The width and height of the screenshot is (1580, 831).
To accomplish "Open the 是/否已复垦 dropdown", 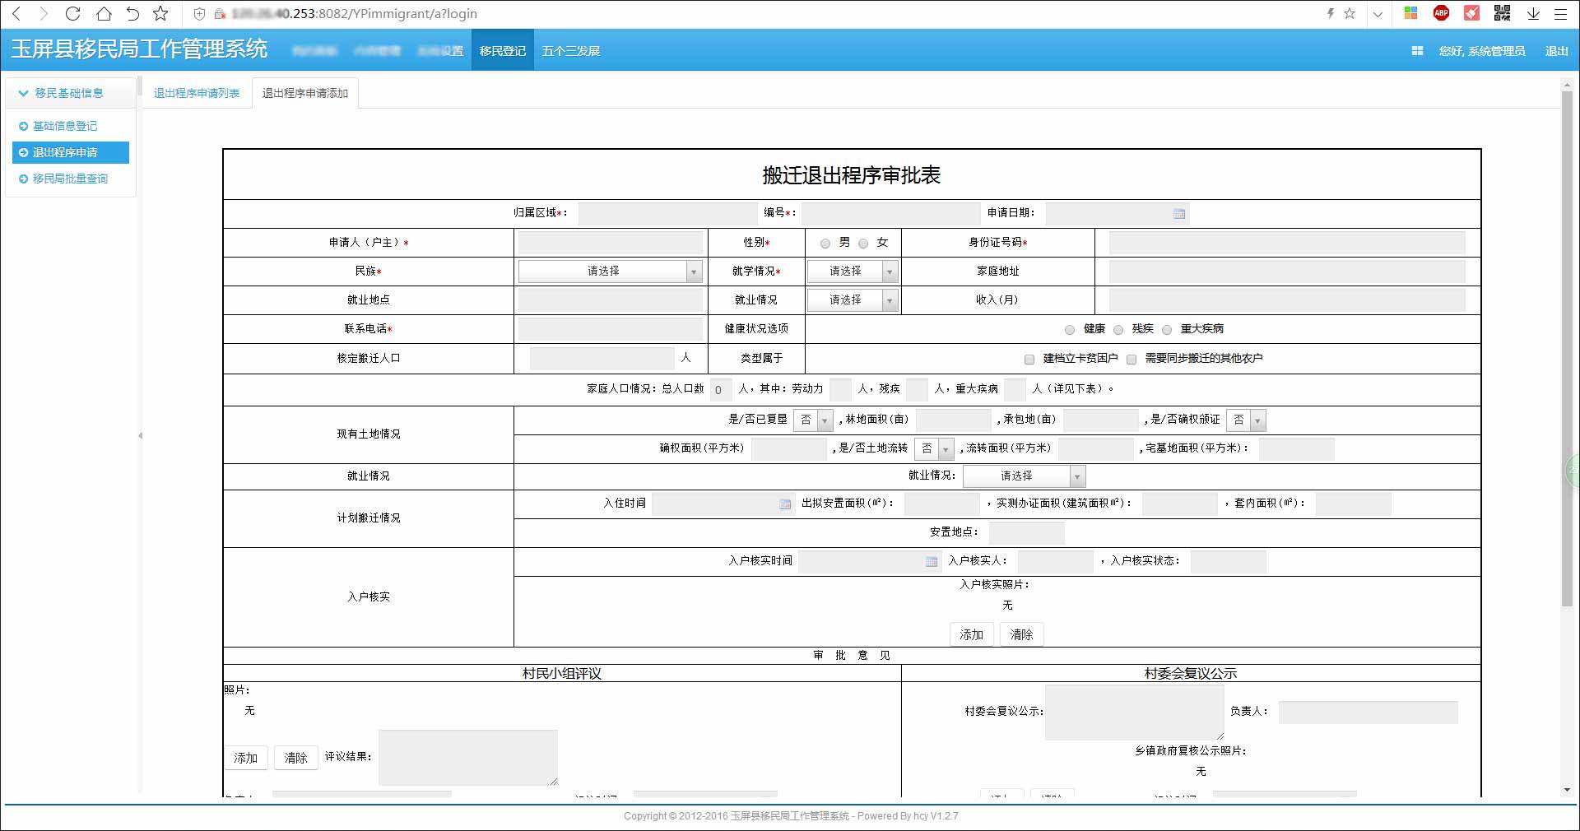I will [x=813, y=420].
